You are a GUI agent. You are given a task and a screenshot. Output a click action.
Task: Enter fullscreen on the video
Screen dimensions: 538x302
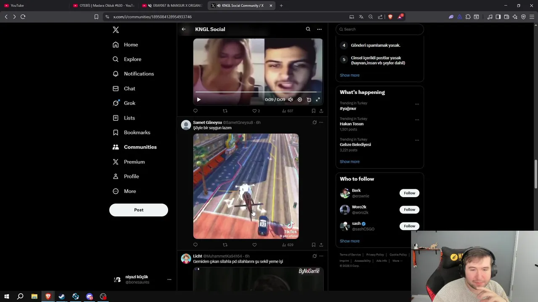[318, 100]
